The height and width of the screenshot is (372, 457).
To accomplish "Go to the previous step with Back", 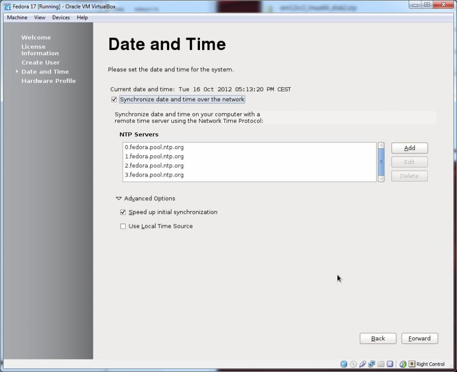I will coord(378,338).
